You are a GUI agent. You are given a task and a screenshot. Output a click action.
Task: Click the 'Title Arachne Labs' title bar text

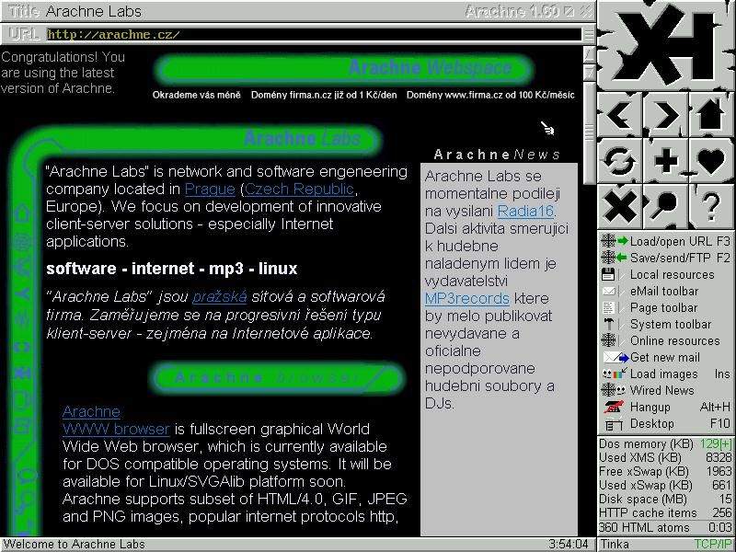tap(75, 11)
